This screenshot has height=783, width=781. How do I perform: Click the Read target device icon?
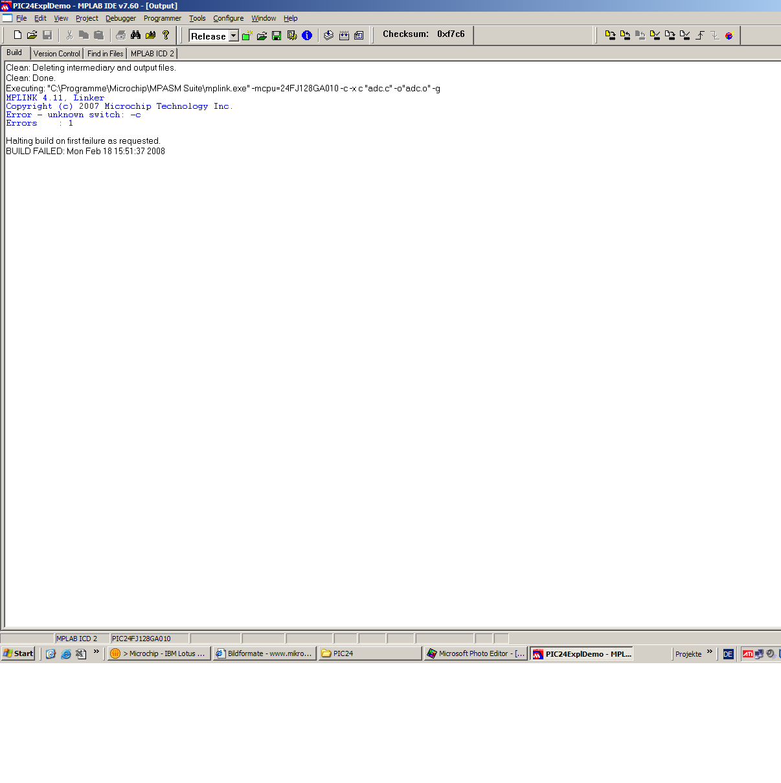point(625,35)
